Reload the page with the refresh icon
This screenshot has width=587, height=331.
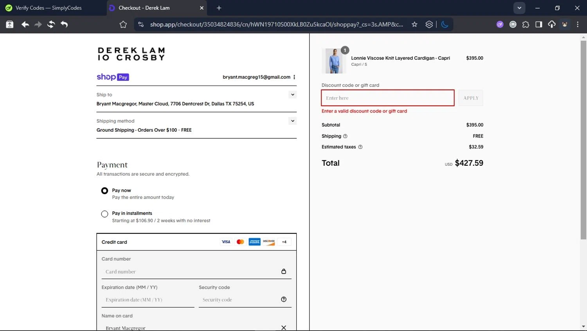click(x=51, y=24)
